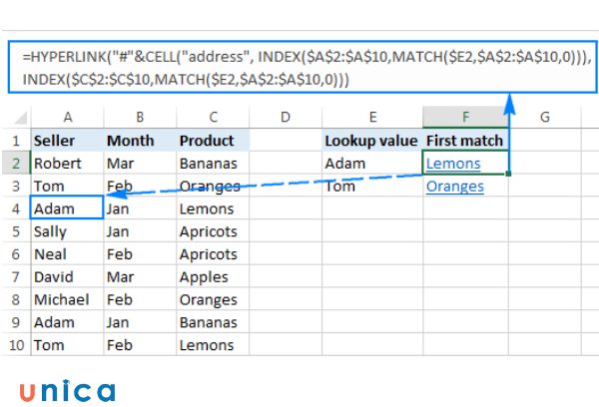Select the Apricots cell in row 5
This screenshot has height=407, width=599.
click(213, 231)
